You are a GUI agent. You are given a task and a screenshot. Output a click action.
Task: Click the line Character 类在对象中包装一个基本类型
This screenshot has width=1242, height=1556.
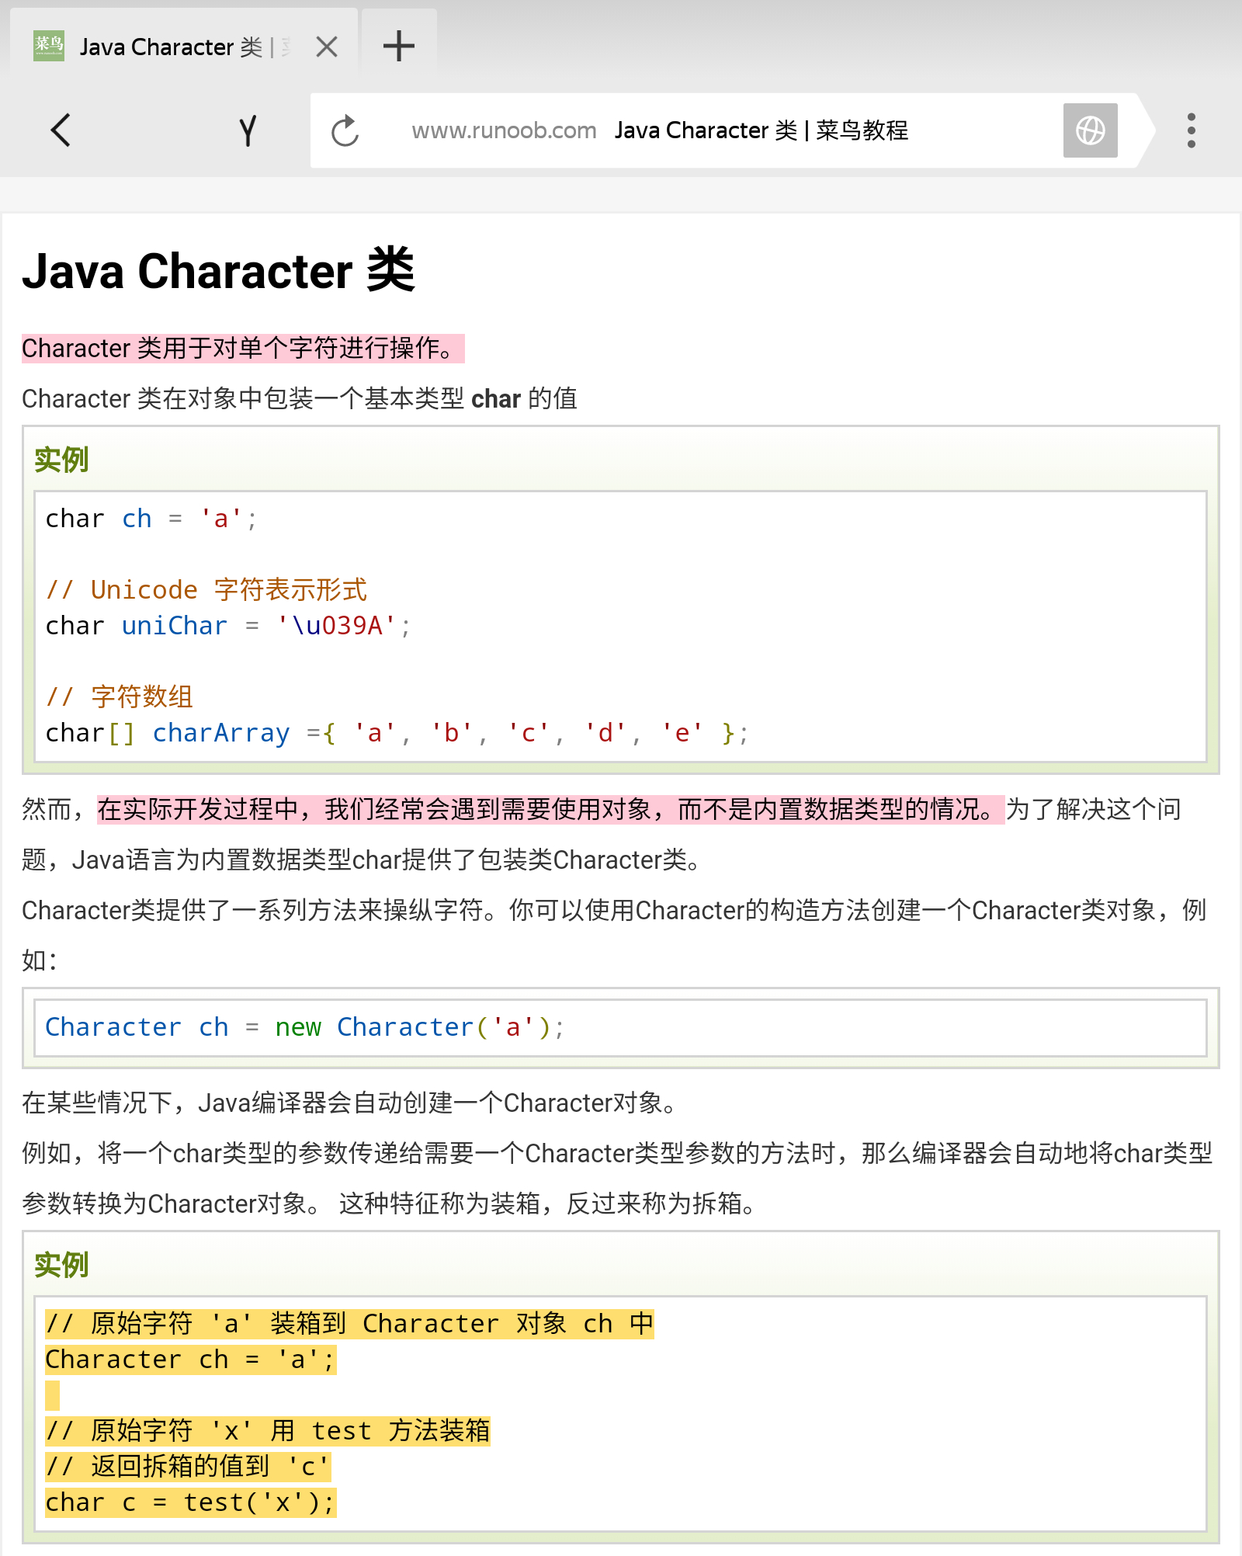300,398
